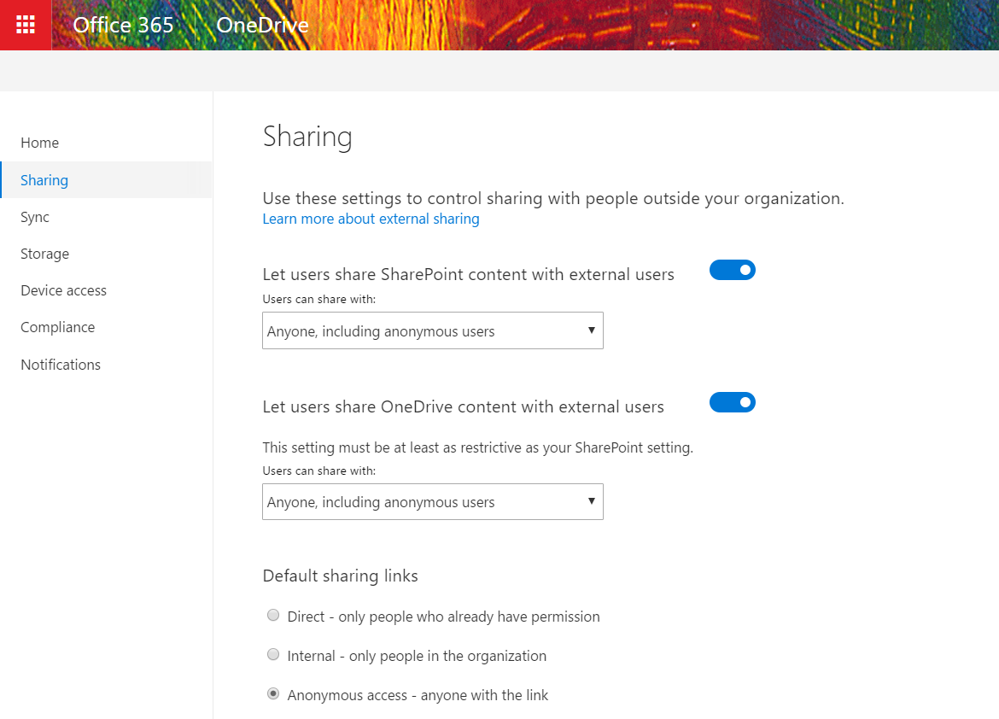Select Sharing in the left navigation

tap(44, 180)
